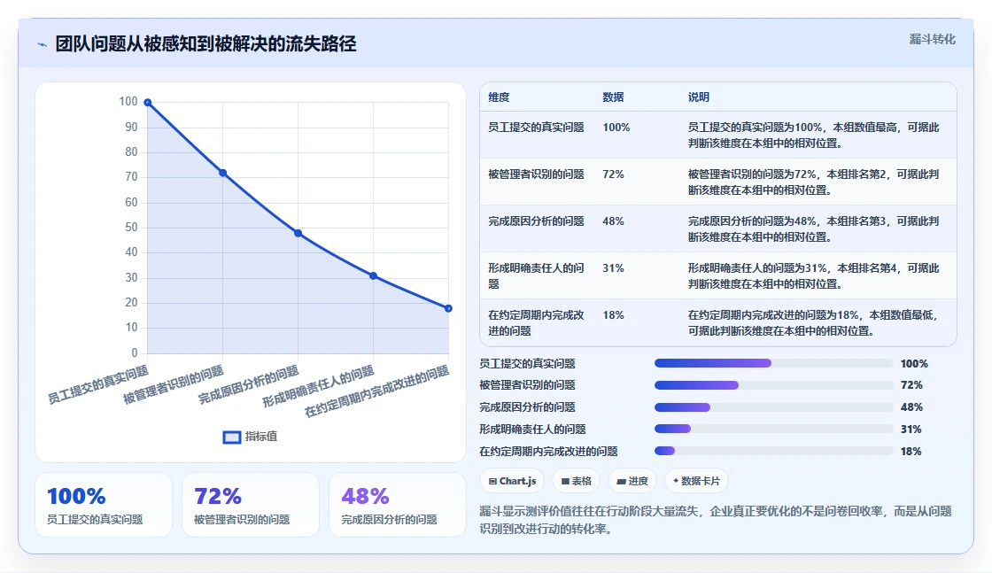This screenshot has height=573, width=992.
Task: Click table cell 在约定周期内完成改进的问题
Action: (x=536, y=322)
